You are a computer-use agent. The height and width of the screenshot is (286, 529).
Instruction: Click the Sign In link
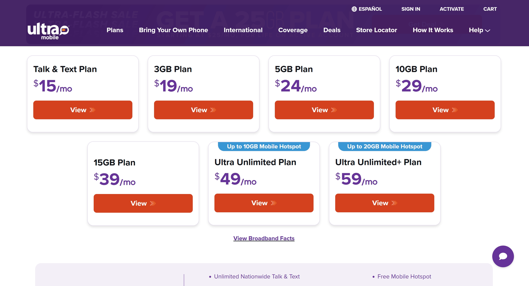(x=411, y=9)
